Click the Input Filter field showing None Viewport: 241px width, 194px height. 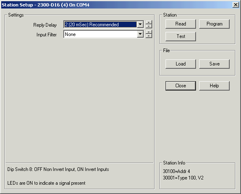(x=100, y=34)
